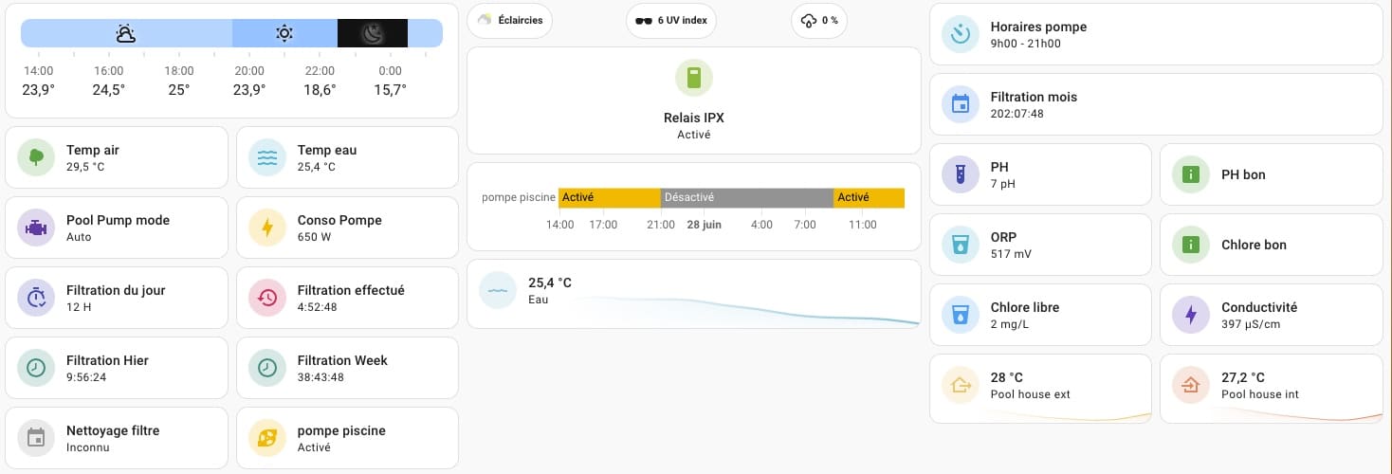Click the Horaires pompe timer icon
The height and width of the screenshot is (474, 1392).
pos(961,34)
